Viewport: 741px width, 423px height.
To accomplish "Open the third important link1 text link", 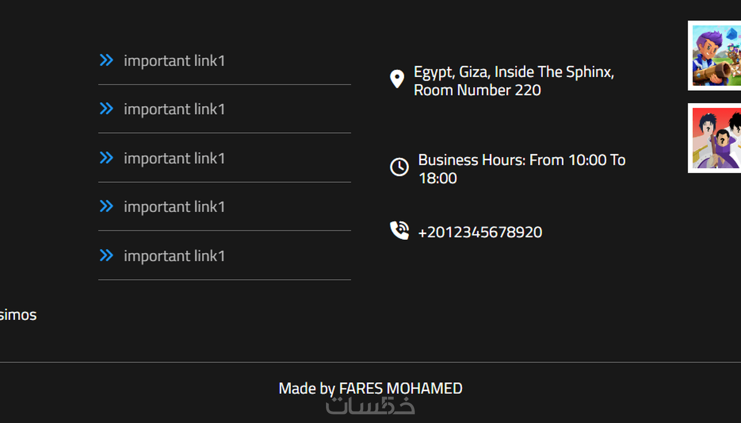I will click(x=174, y=158).
